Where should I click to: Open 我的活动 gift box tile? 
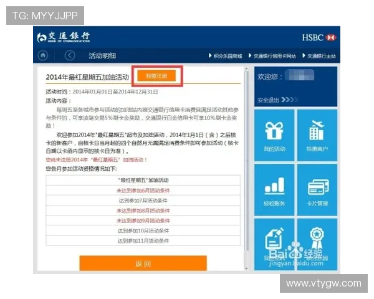coord(274,135)
